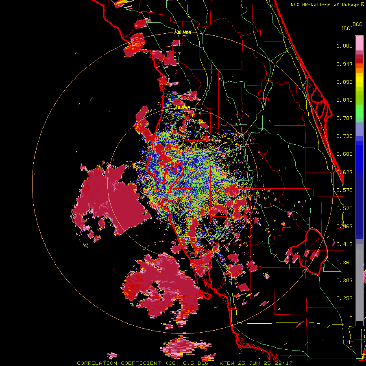Select the 0.787 scale value

click(344, 118)
